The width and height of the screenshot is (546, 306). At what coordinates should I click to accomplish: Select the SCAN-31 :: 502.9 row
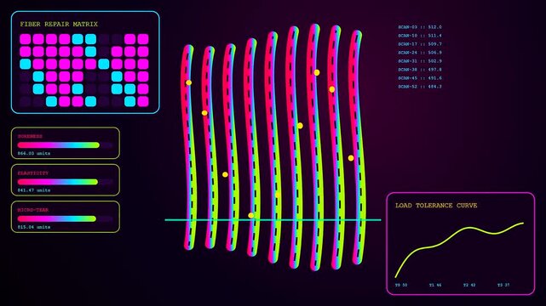(420, 61)
